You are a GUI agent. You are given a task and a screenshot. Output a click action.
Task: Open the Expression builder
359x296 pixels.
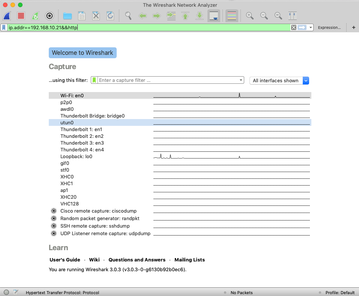coord(329,27)
